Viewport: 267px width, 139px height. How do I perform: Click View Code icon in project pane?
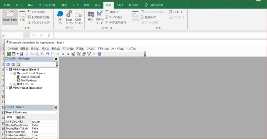pyautogui.click(x=8, y=64)
